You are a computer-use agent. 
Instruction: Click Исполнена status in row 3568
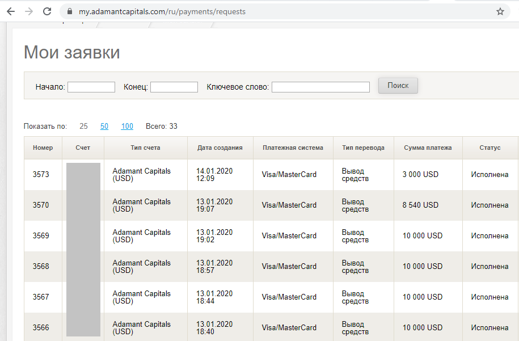490,267
